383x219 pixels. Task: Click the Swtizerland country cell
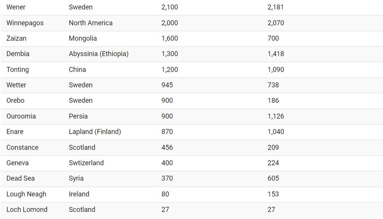tap(86, 163)
